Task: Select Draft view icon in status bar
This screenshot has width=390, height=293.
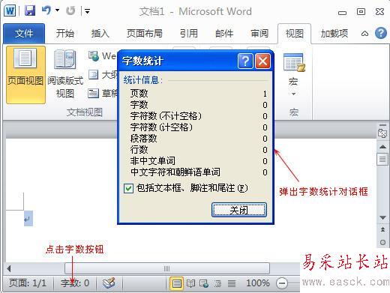Action: pyautogui.click(x=232, y=283)
